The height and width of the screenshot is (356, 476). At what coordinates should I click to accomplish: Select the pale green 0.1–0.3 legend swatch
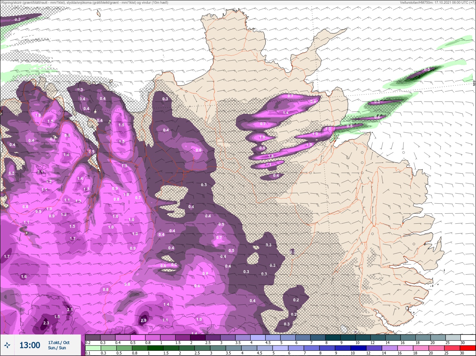(x=93, y=348)
